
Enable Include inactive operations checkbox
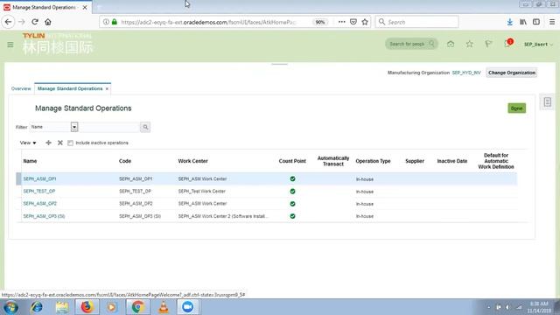tap(70, 143)
